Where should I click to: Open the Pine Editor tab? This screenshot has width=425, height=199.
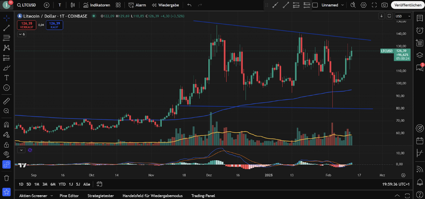click(68, 195)
